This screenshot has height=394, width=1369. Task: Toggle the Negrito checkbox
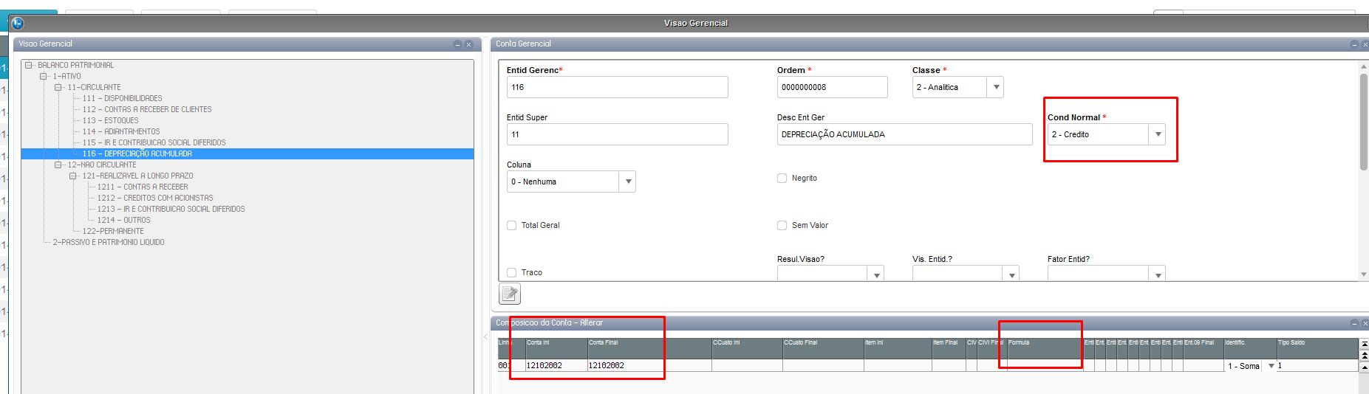782,178
